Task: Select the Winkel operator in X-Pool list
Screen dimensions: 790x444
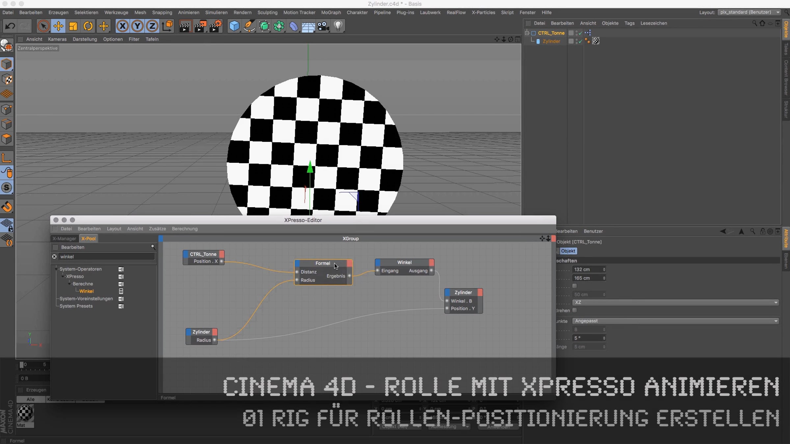Action: tap(87, 291)
